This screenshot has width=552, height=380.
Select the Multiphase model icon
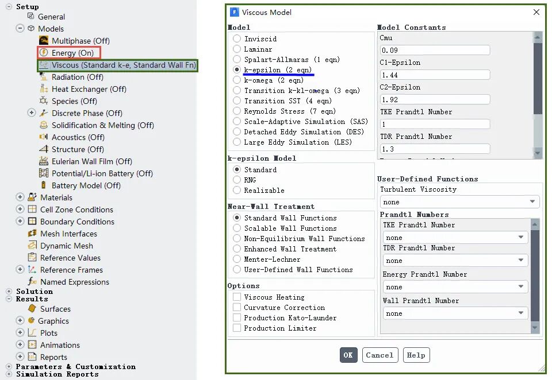(44, 40)
